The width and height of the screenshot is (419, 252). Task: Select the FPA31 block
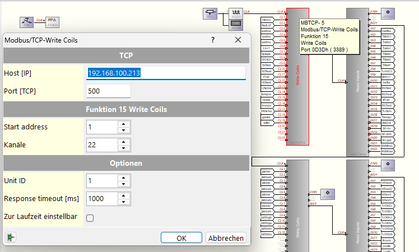point(53,22)
